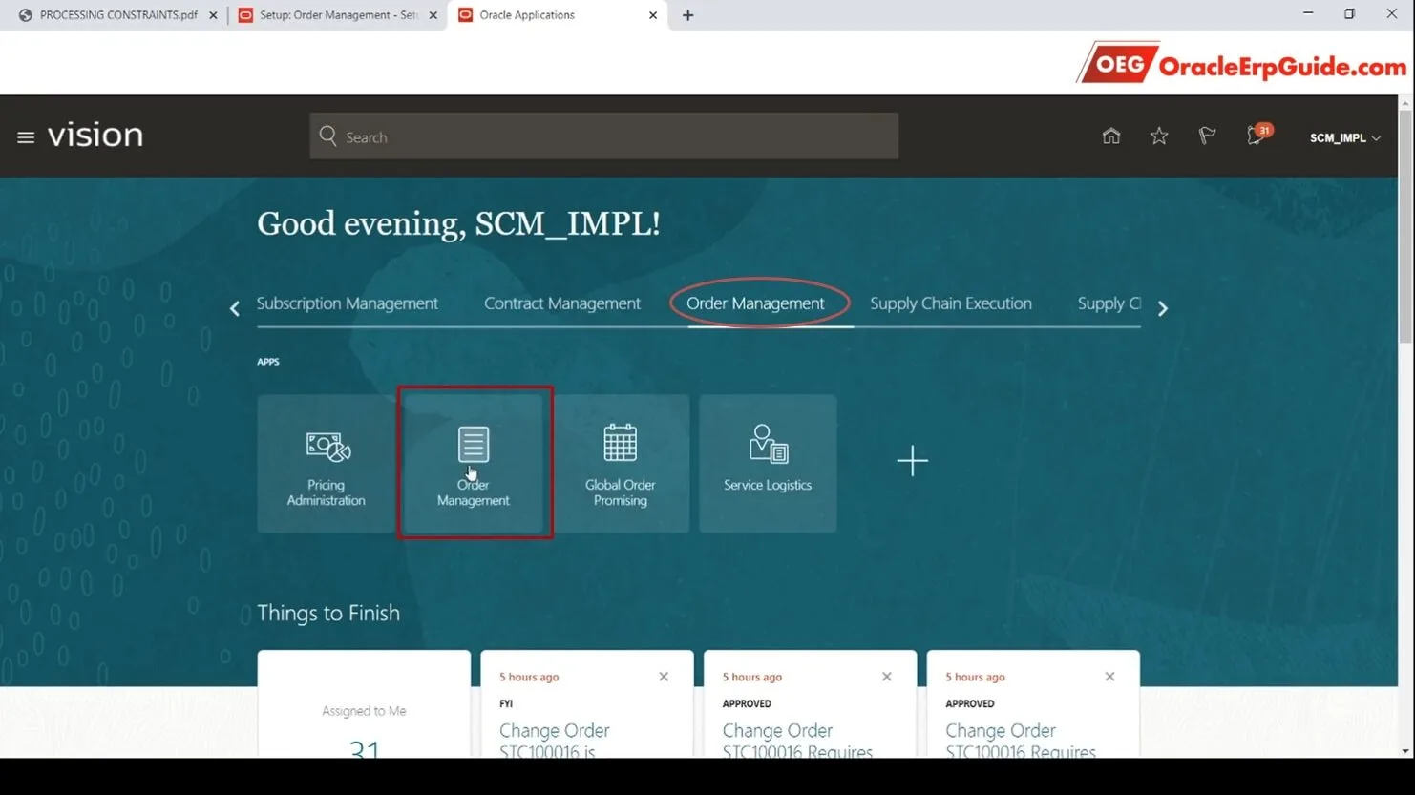Go to Home via house icon

[1110, 136]
